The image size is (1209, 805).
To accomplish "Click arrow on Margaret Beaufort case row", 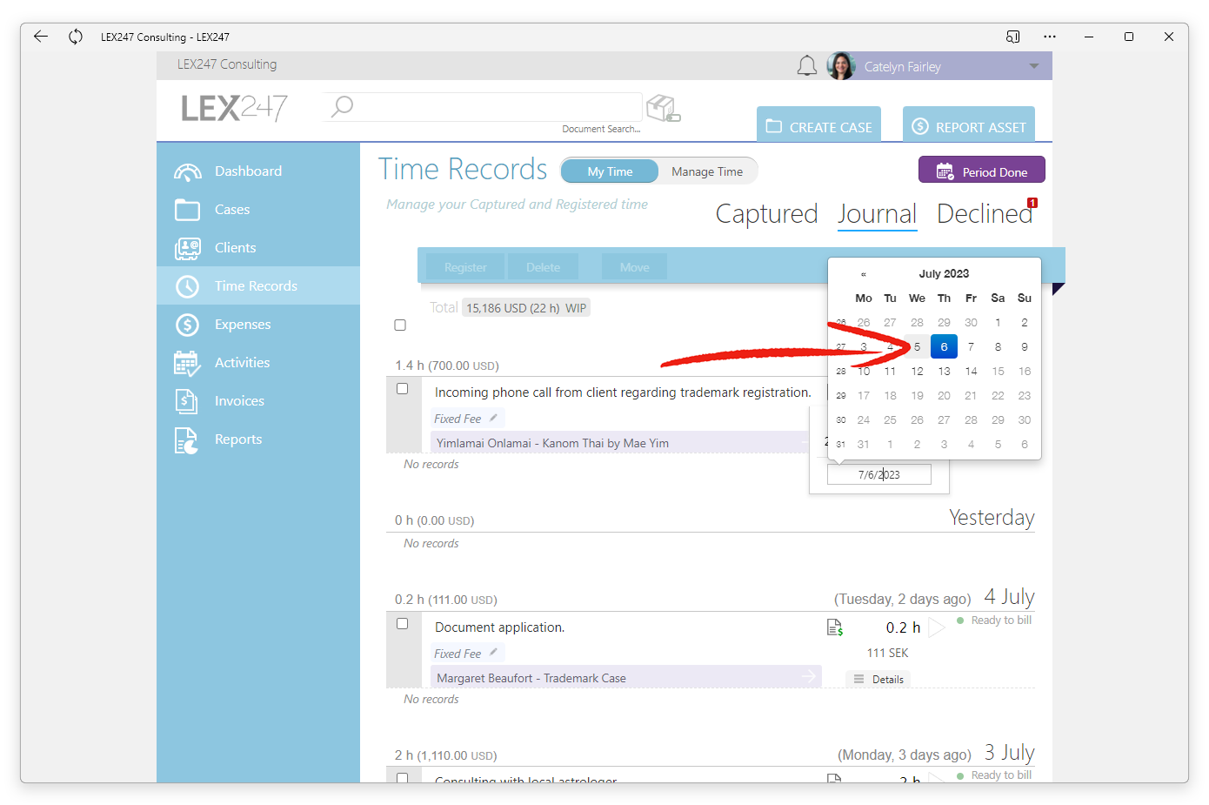I will (809, 676).
